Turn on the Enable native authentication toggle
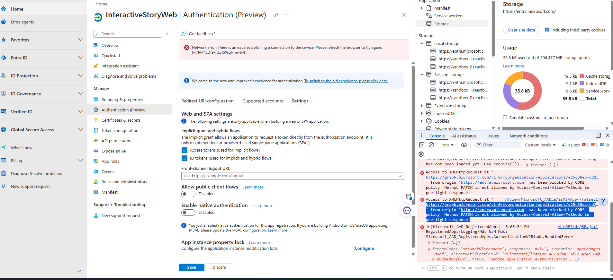 click(188, 213)
